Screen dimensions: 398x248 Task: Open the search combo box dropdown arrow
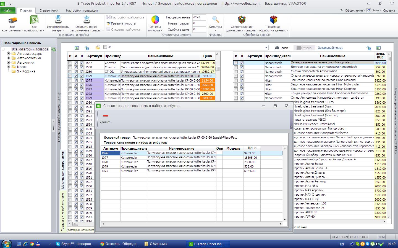point(266,48)
